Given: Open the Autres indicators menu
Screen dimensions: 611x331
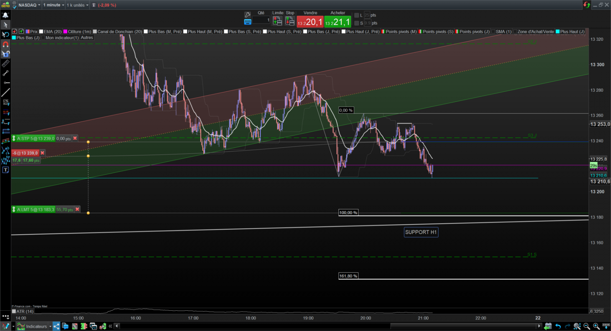Looking at the screenshot, I should click(87, 38).
